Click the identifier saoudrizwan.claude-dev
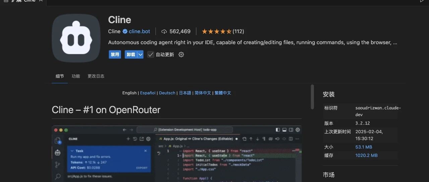This screenshot has height=182, width=429. pyautogui.click(x=378, y=111)
